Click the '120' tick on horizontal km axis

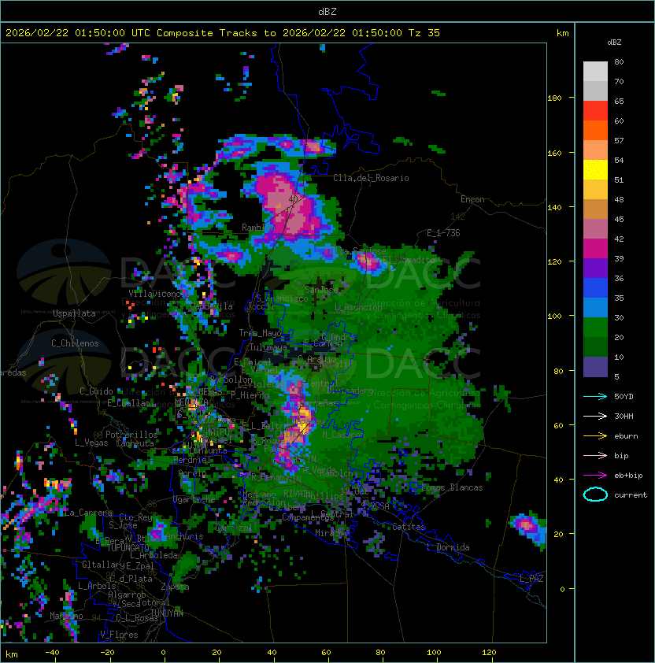click(x=489, y=653)
